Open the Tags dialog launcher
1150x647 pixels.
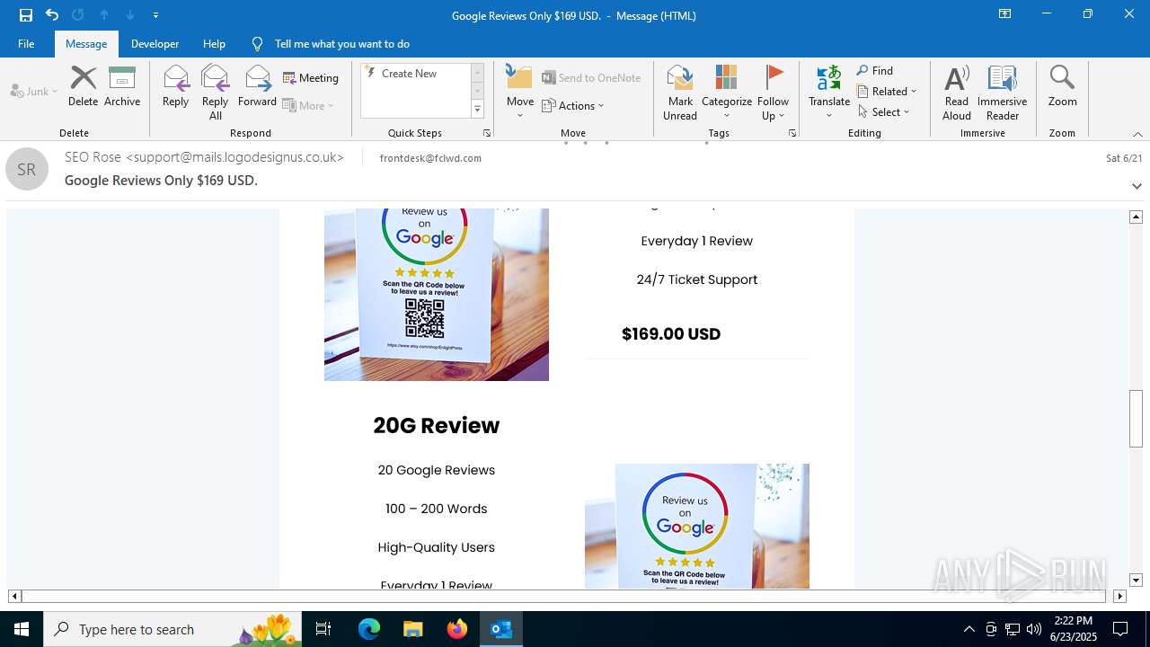792,133
